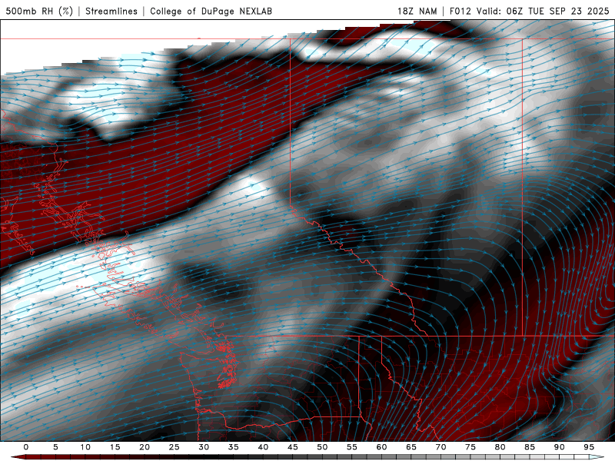Viewport: 615px width, 461px height.
Task: Click "Valid: 06Z TUE SEP 23 2025" text
Action: [543, 11]
